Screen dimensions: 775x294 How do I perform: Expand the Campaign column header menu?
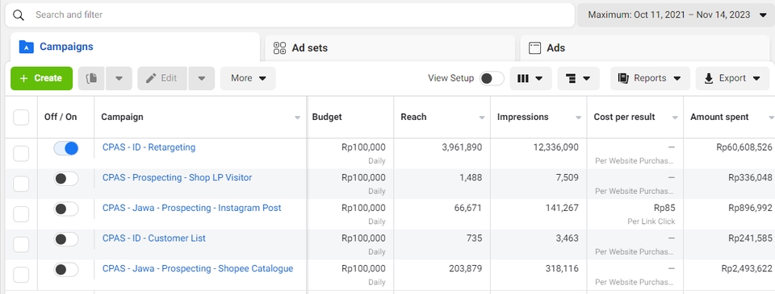(297, 118)
